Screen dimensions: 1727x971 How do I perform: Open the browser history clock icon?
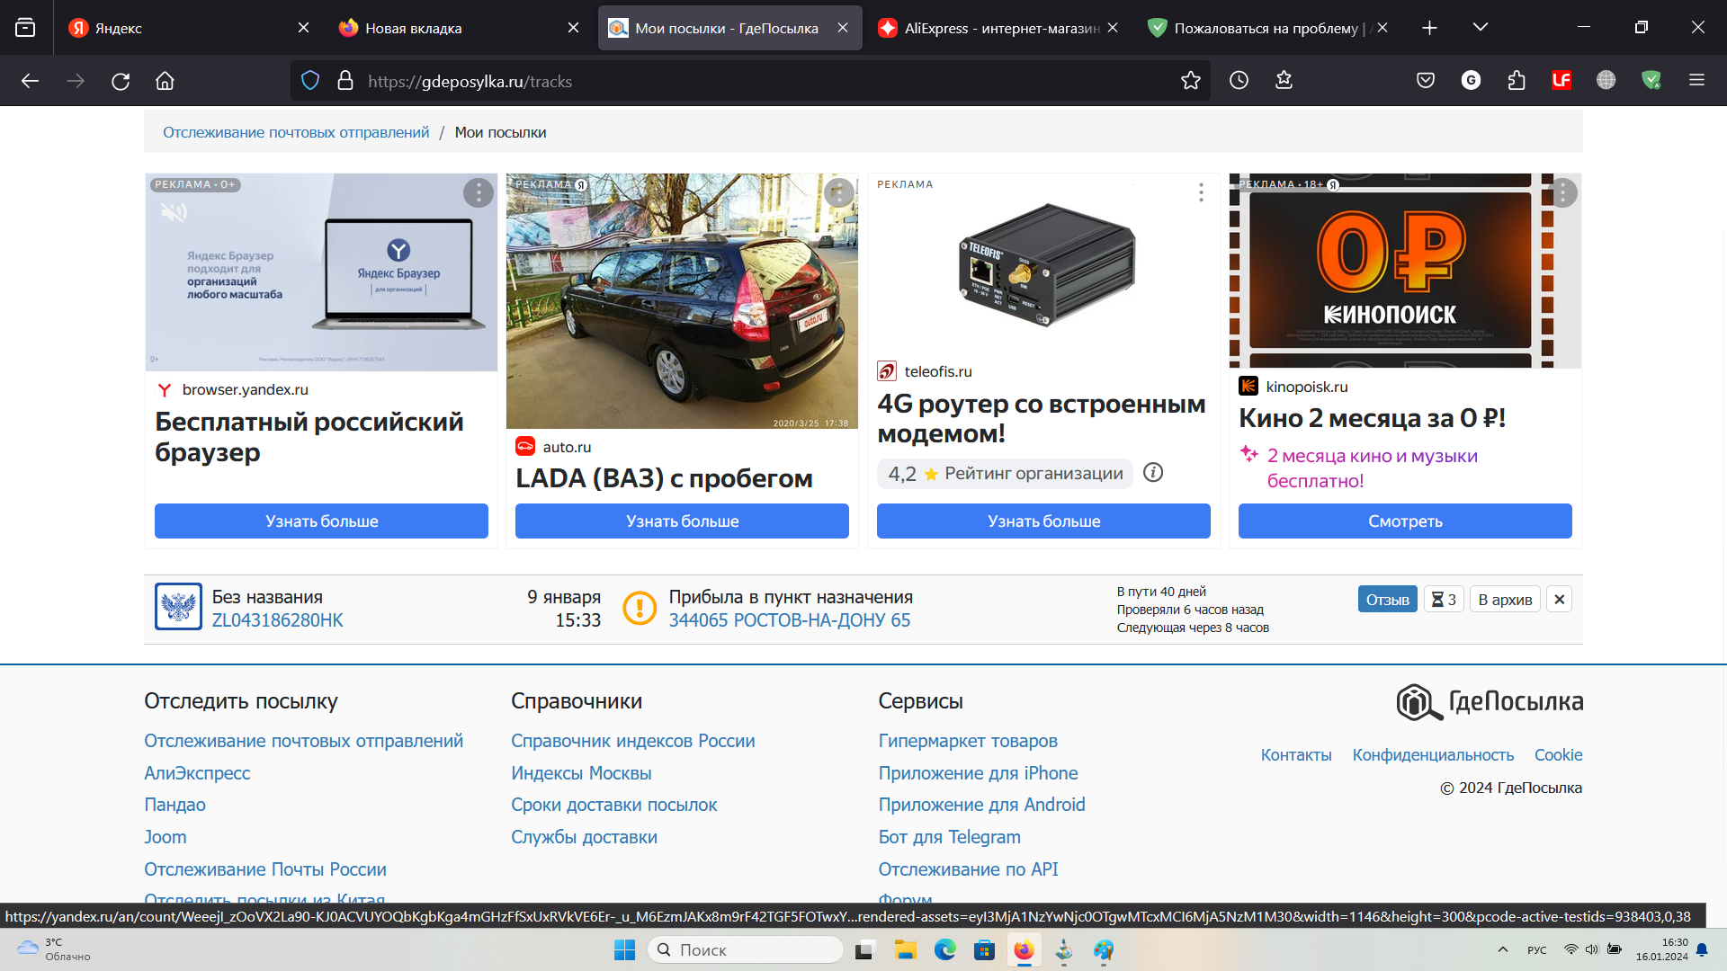click(1239, 81)
